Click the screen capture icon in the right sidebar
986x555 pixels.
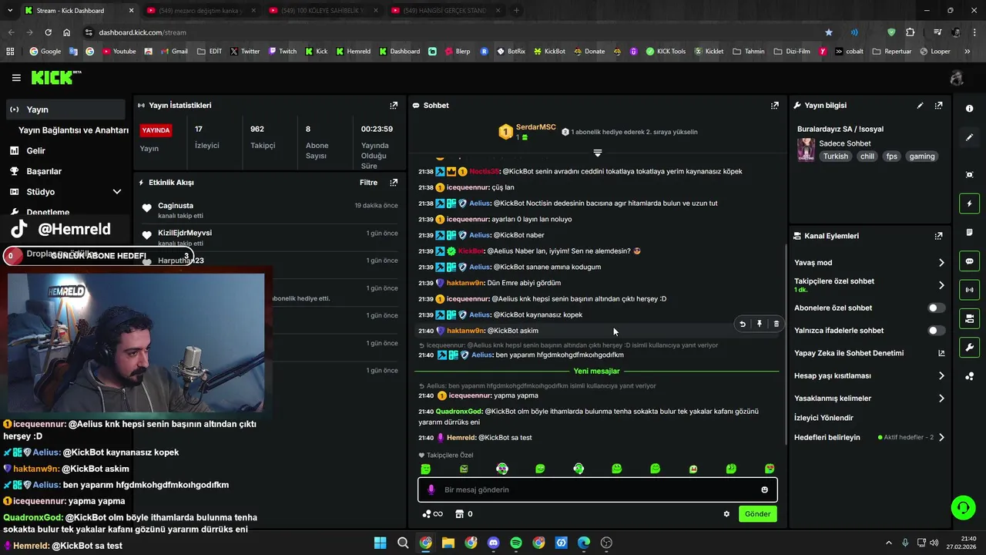coord(969,175)
